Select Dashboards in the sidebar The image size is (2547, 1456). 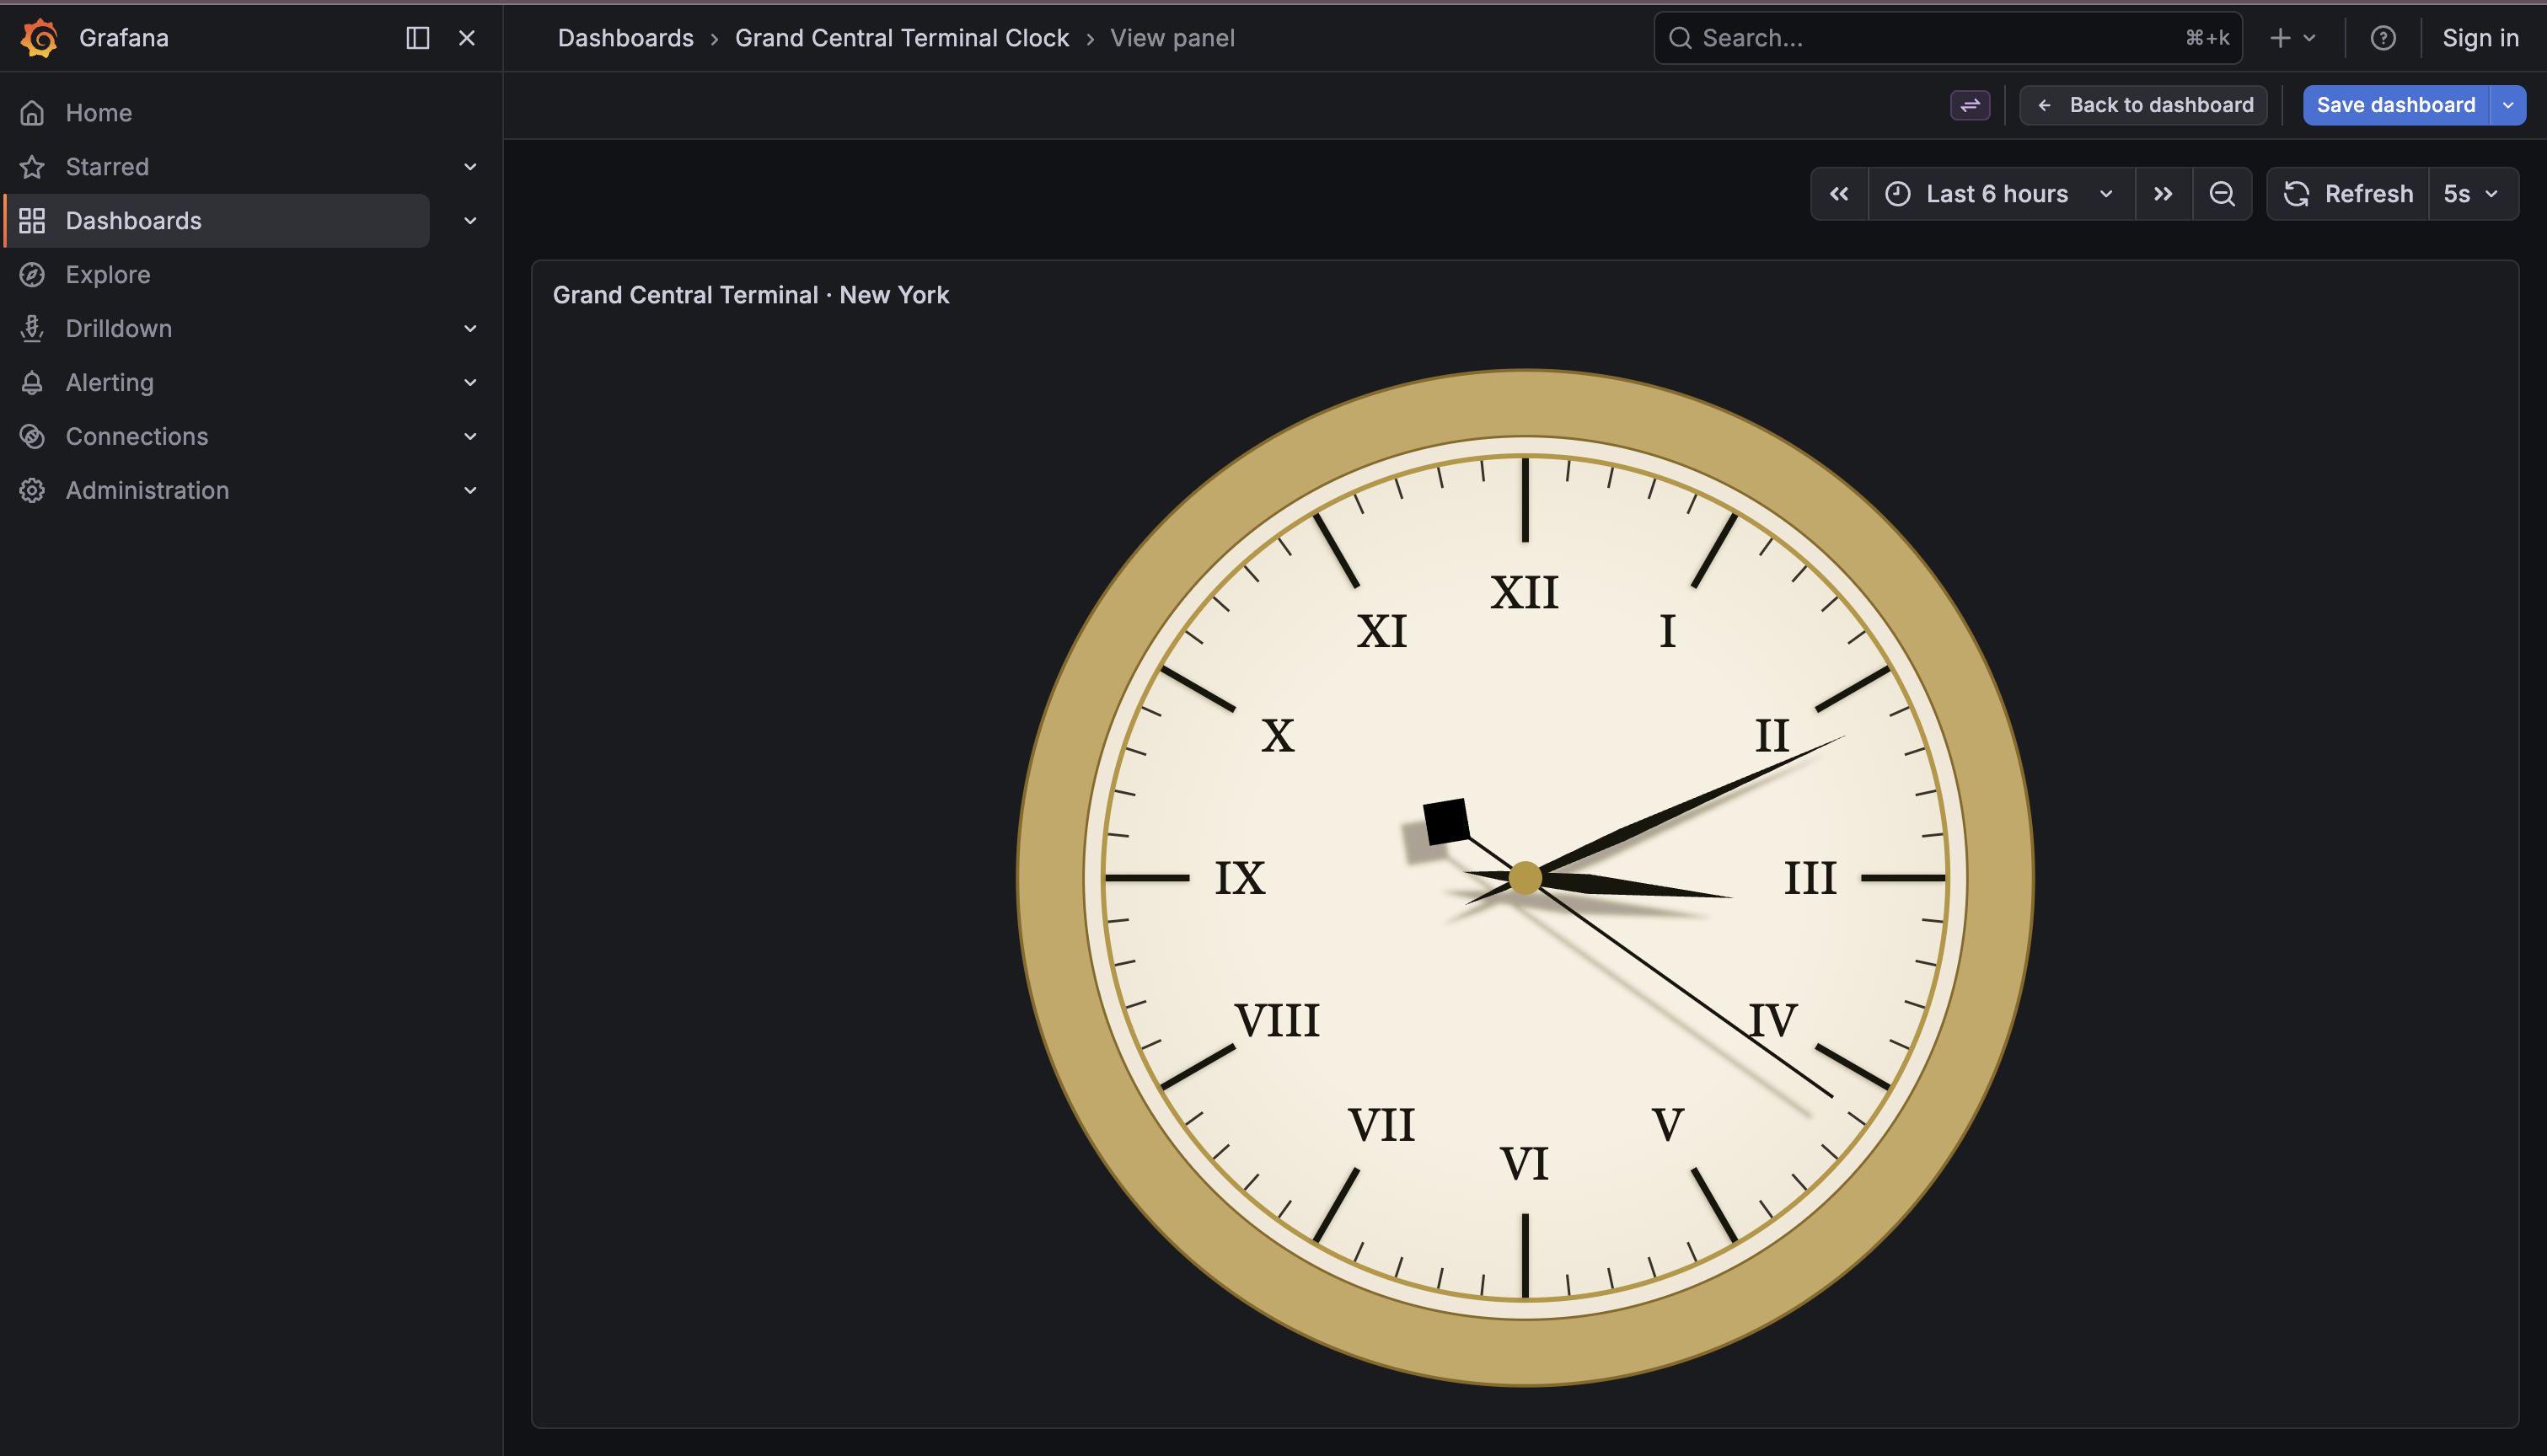pos(217,221)
